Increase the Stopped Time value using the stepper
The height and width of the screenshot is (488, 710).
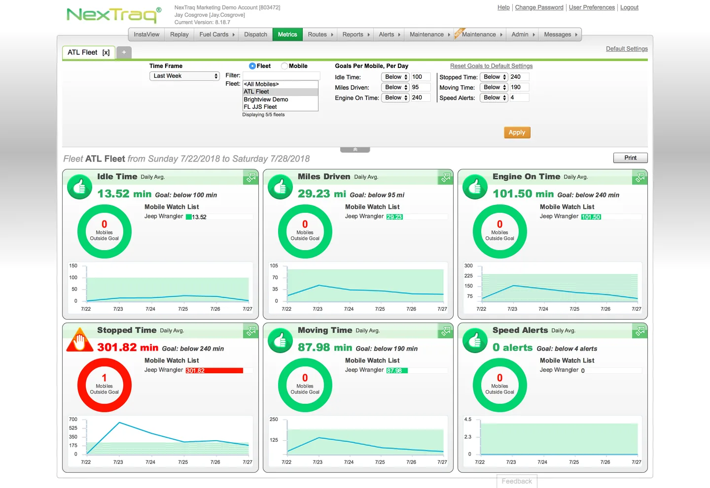[503, 74]
